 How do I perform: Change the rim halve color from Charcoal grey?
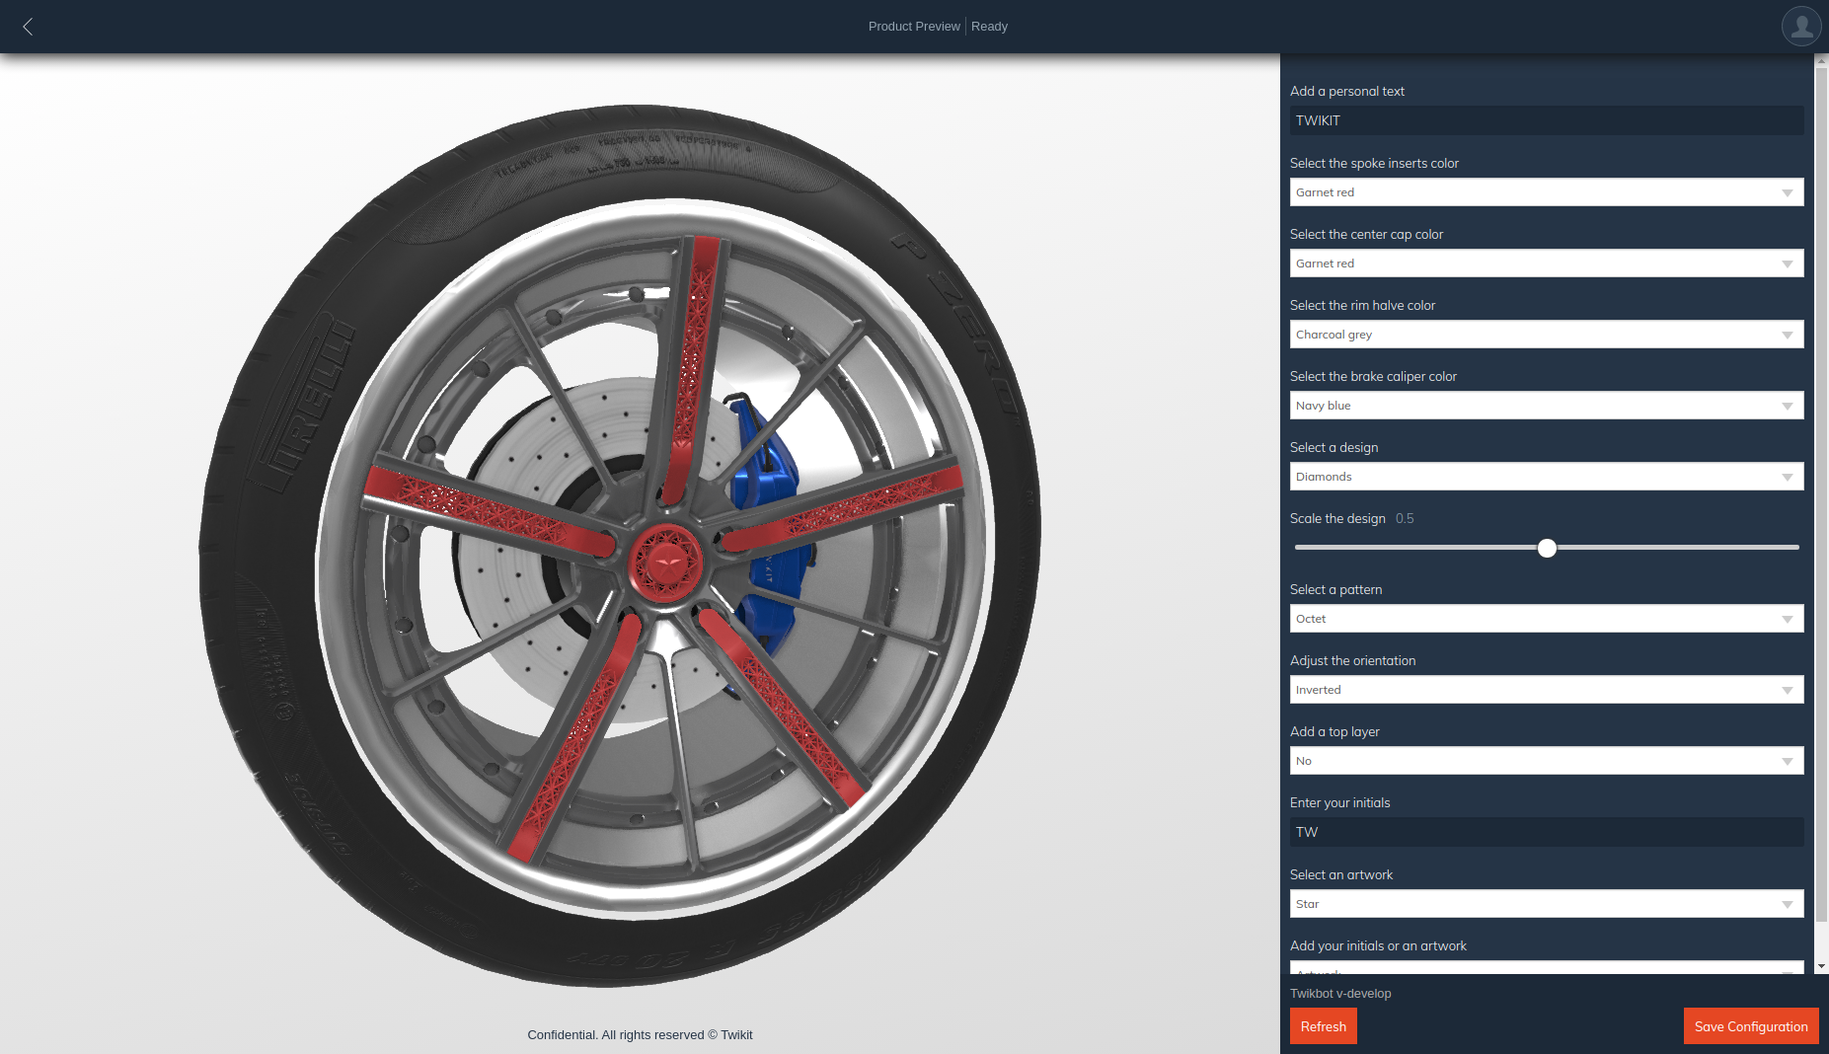[x=1546, y=334]
